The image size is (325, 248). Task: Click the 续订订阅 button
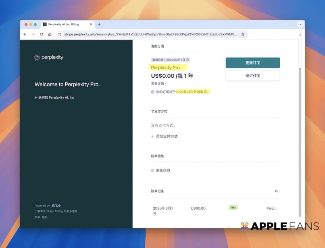pyautogui.click(x=252, y=76)
